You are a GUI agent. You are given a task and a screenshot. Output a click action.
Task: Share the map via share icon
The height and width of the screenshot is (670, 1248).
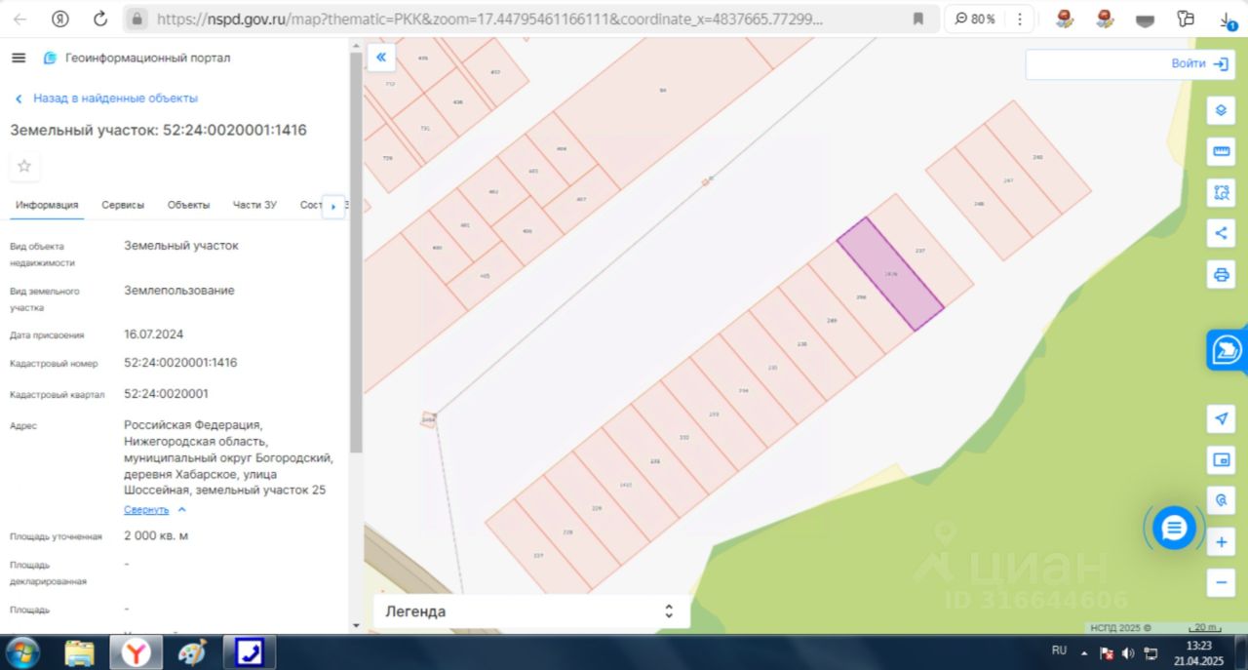tap(1221, 233)
